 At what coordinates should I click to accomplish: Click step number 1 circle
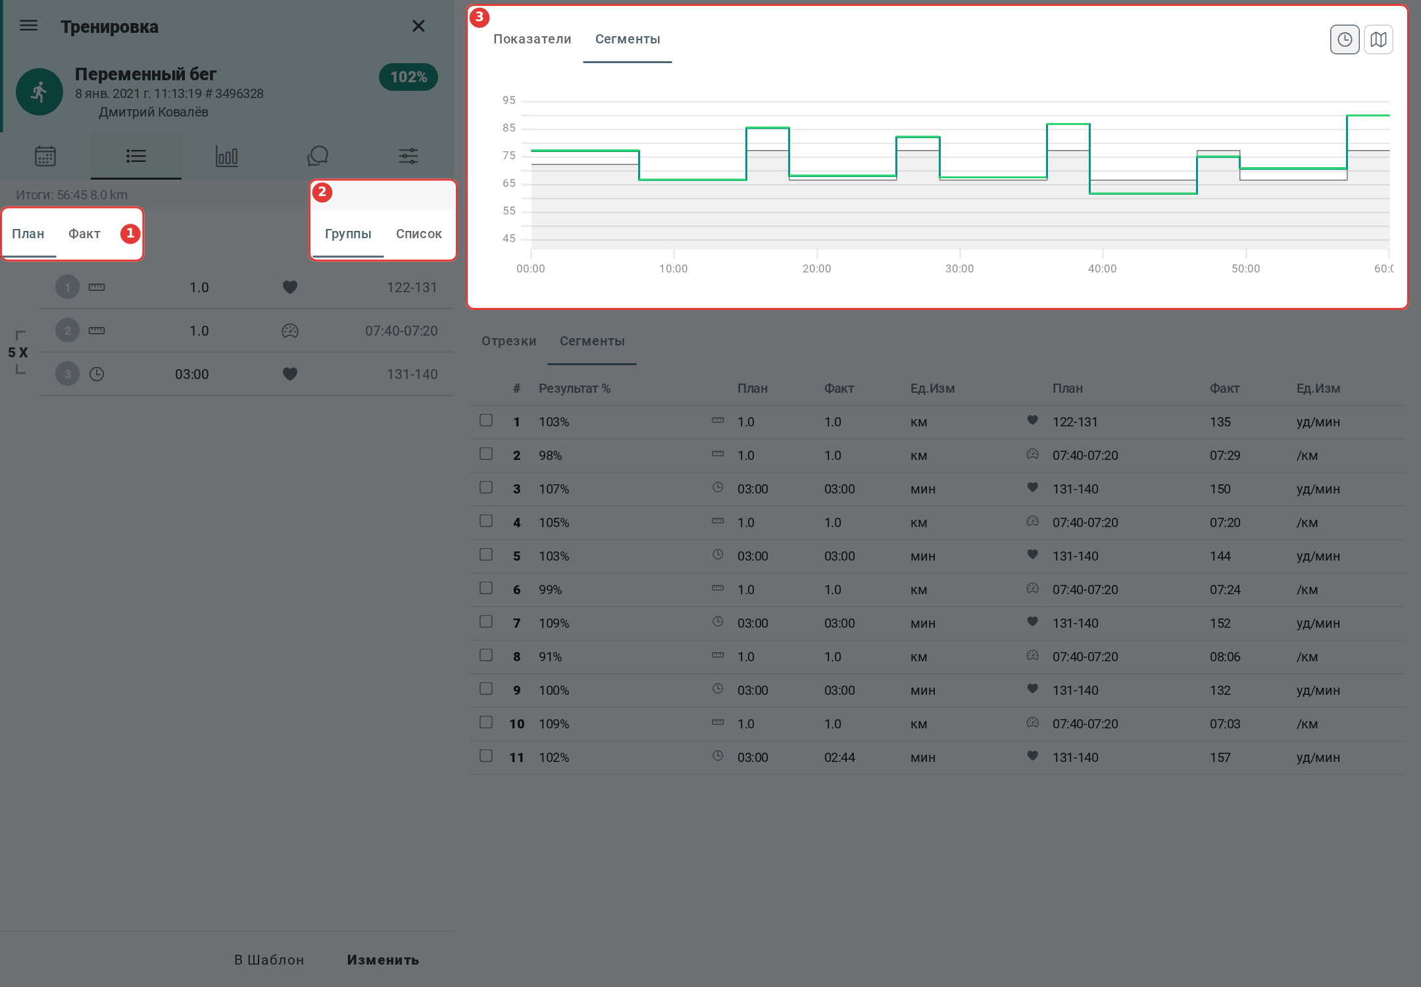pos(68,287)
